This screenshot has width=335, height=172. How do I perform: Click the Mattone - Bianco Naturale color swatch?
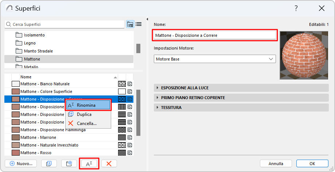pos(15,84)
